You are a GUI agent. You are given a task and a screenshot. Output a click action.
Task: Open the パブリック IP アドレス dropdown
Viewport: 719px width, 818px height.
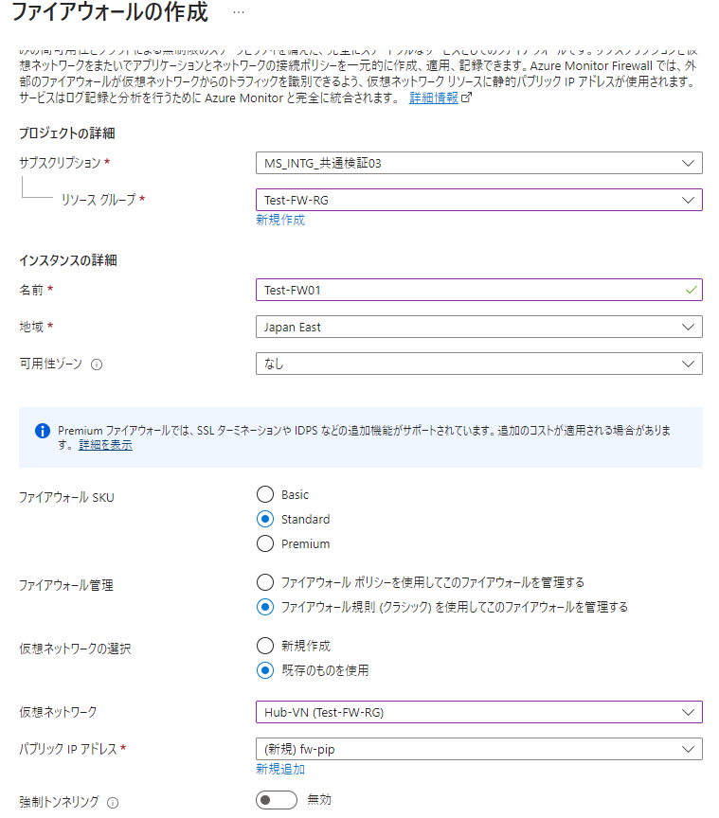(478, 749)
